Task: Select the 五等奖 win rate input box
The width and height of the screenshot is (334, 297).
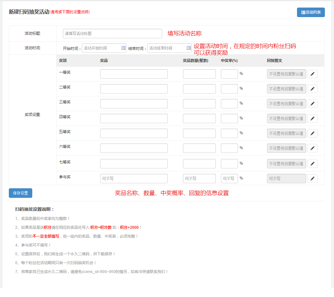Action: click(x=229, y=133)
